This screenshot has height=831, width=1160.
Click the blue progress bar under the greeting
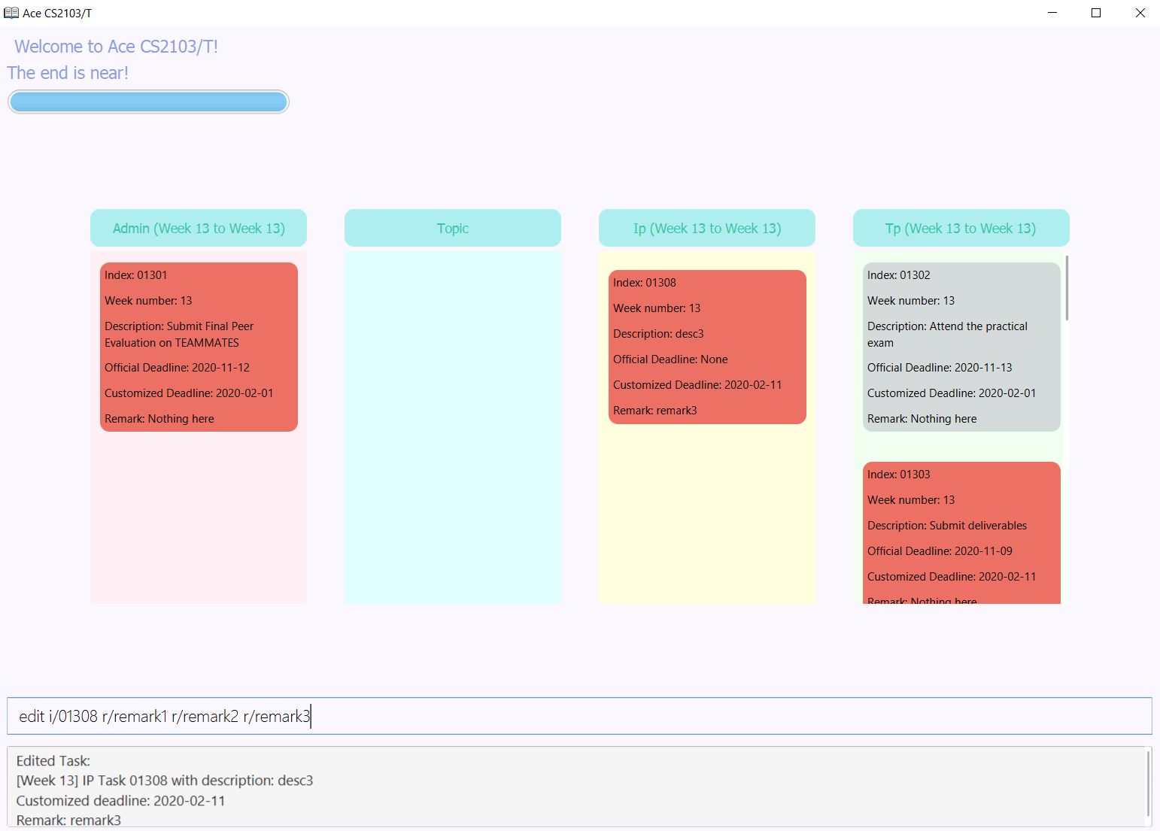pos(148,102)
